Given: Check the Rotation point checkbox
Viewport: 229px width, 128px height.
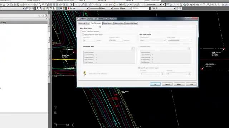Looking at the screenshot, I should click(x=139, y=47).
